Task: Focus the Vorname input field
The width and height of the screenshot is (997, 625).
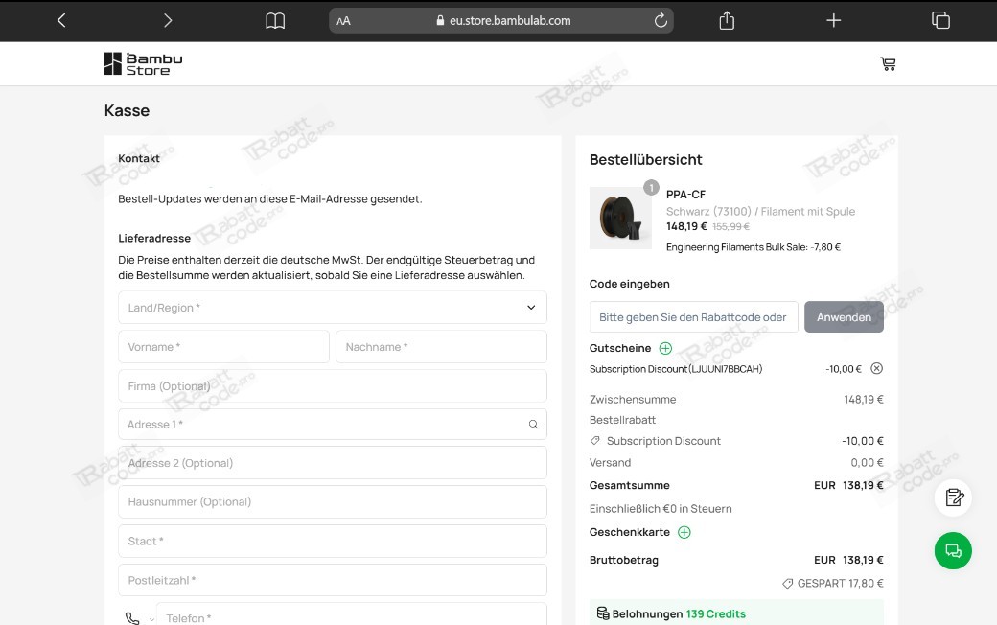Action: point(223,346)
